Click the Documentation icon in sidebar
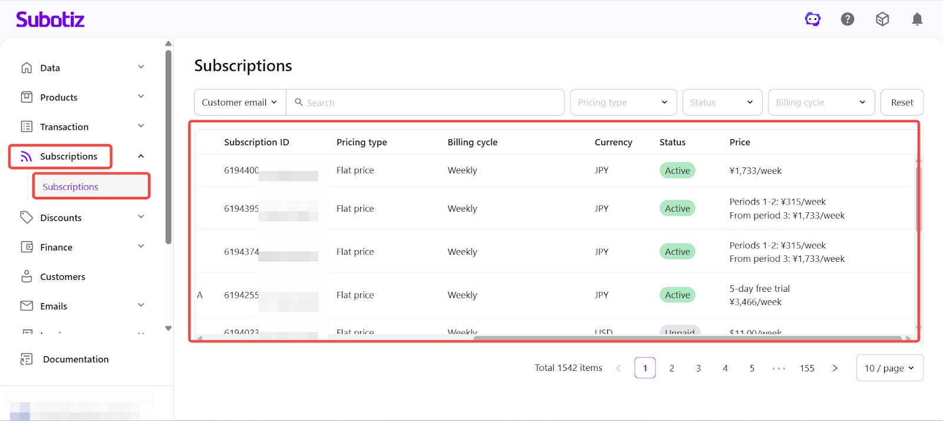The height and width of the screenshot is (421, 943). point(27,359)
